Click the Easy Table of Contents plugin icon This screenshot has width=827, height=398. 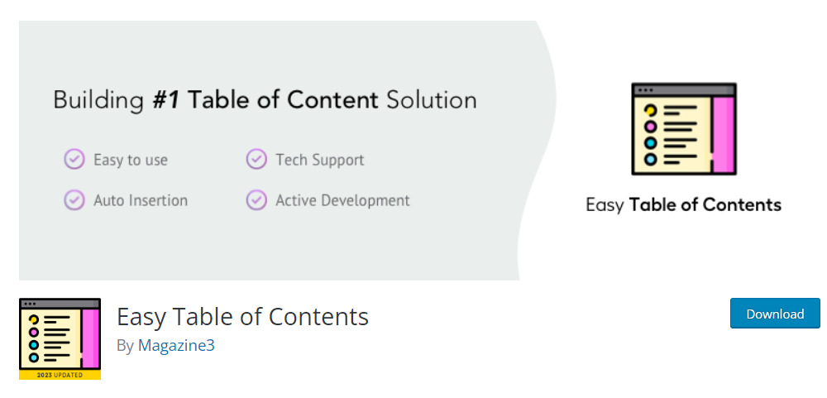60,339
